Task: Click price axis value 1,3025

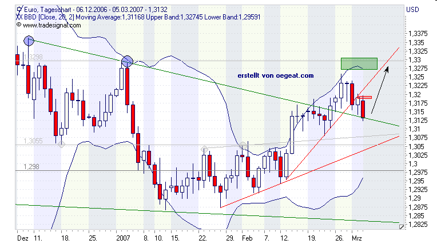Action: click(x=418, y=155)
